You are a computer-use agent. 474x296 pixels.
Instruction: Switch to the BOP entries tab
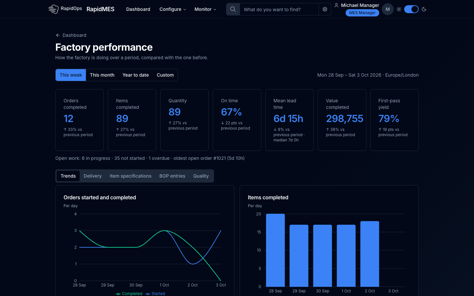point(172,176)
